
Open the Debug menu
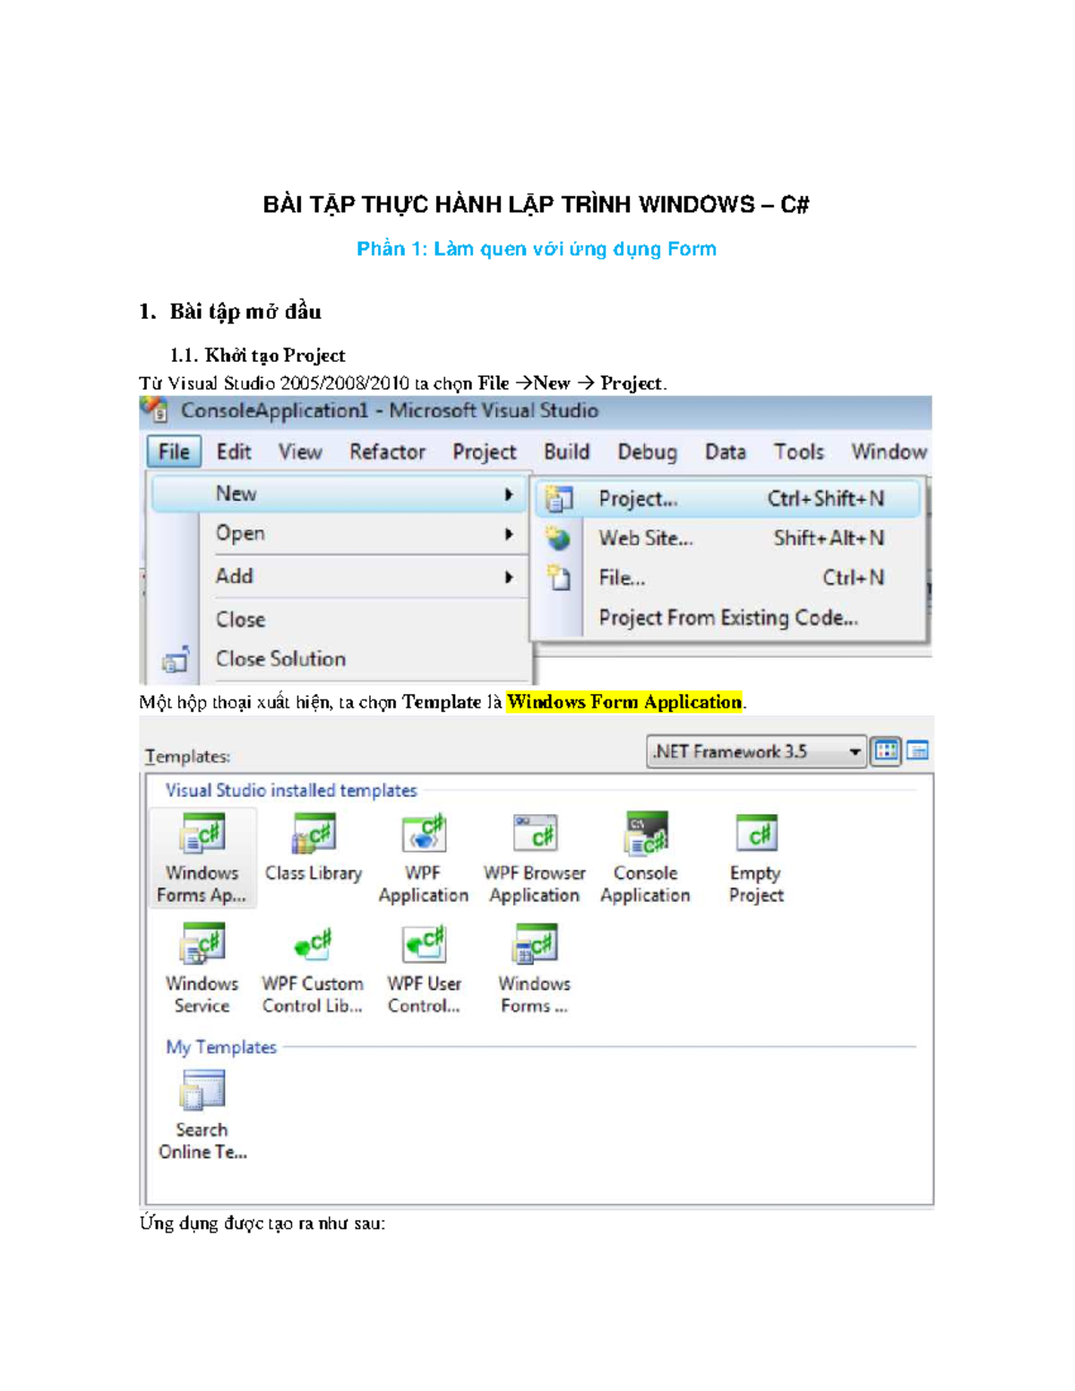click(647, 452)
